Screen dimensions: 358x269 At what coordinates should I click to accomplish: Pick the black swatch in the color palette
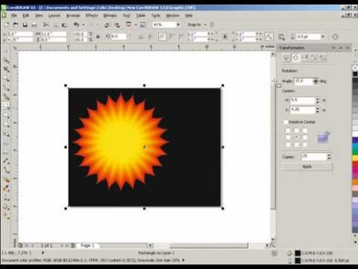355,74
